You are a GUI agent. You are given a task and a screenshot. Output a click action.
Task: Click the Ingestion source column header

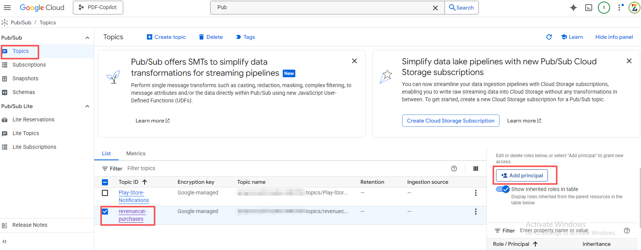click(428, 182)
